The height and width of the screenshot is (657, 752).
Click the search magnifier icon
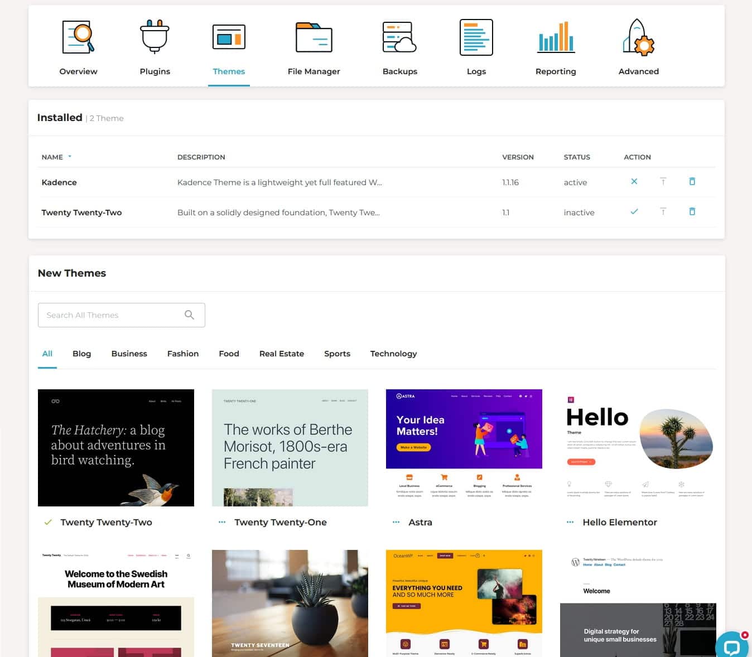189,315
